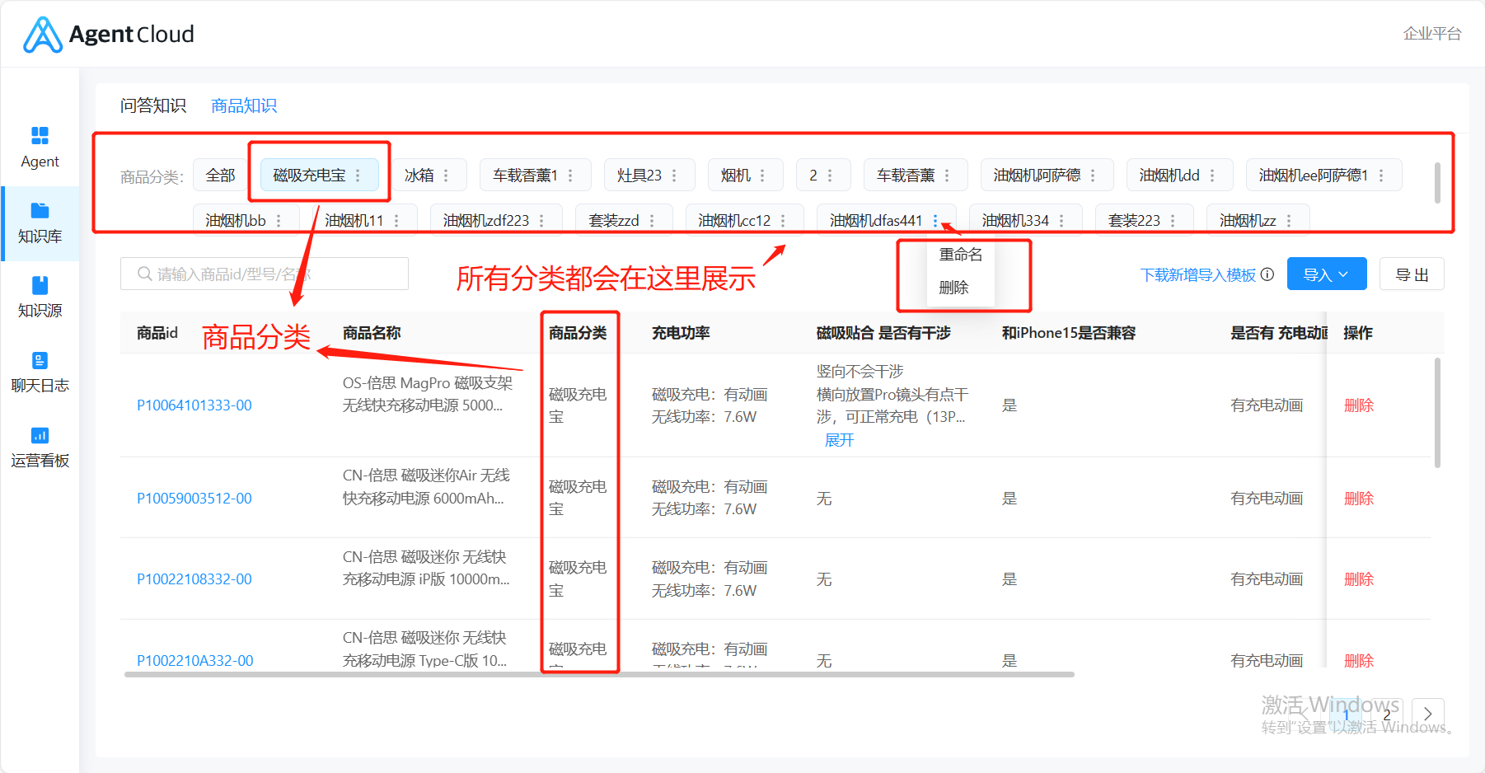Click the 充电功率 column header
1485x773 pixels.
tap(681, 333)
